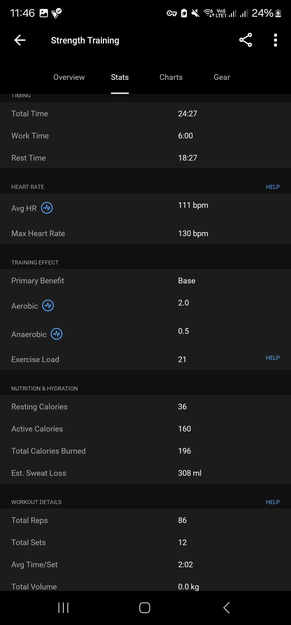Open HELP next to Heart Rate section
Screen dimensions: 291x625
point(273,187)
